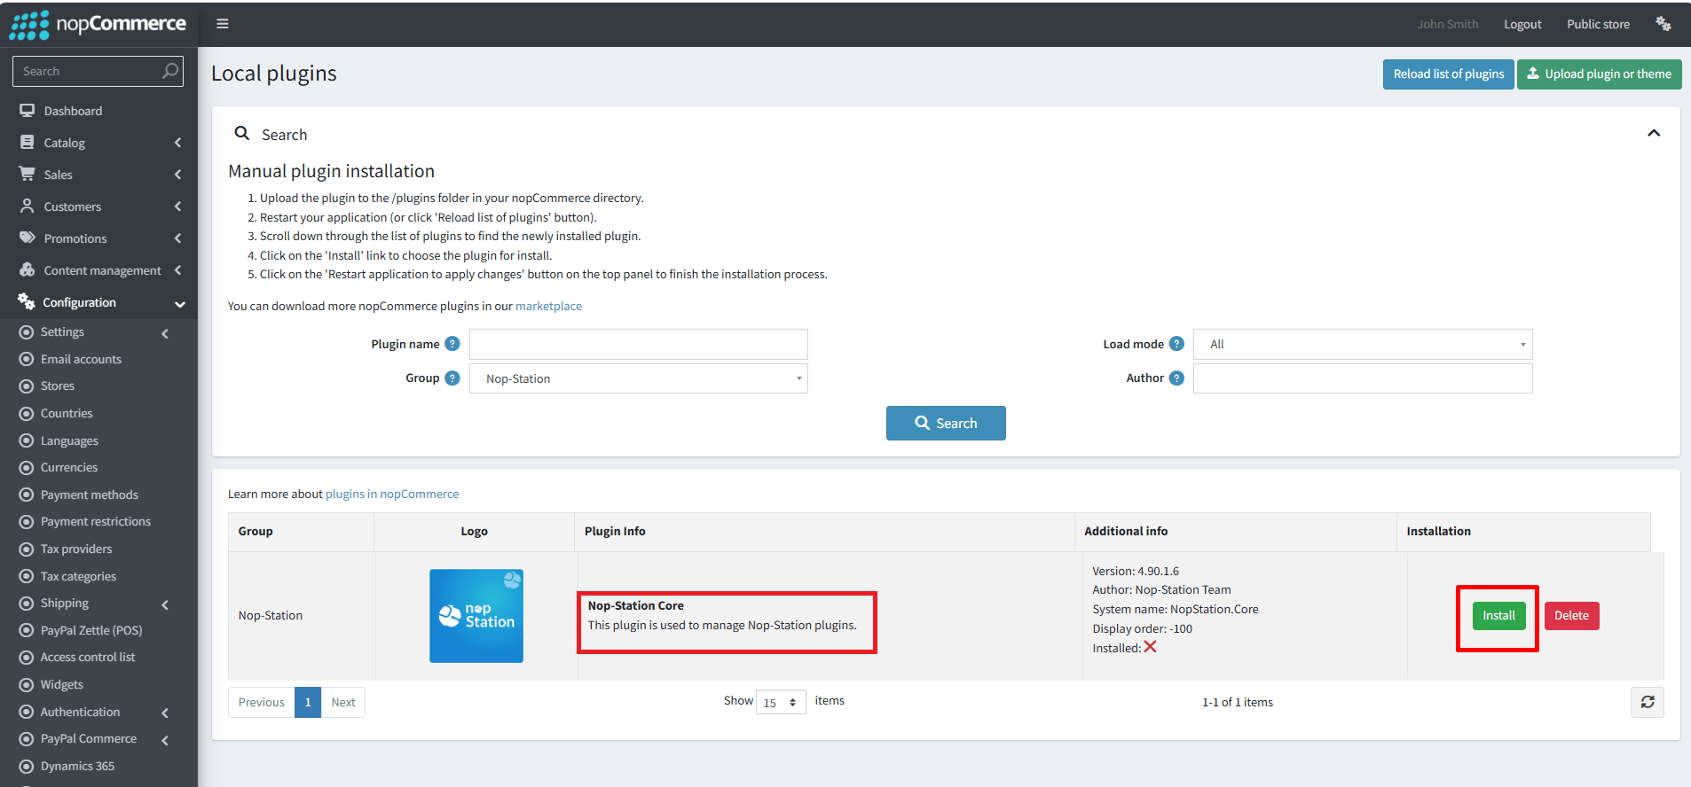
Task: Go to the Next page
Action: (343, 702)
